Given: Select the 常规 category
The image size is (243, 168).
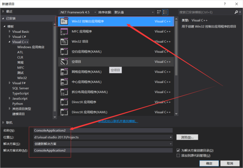Looking at the screenshot, I should pos(20,63).
